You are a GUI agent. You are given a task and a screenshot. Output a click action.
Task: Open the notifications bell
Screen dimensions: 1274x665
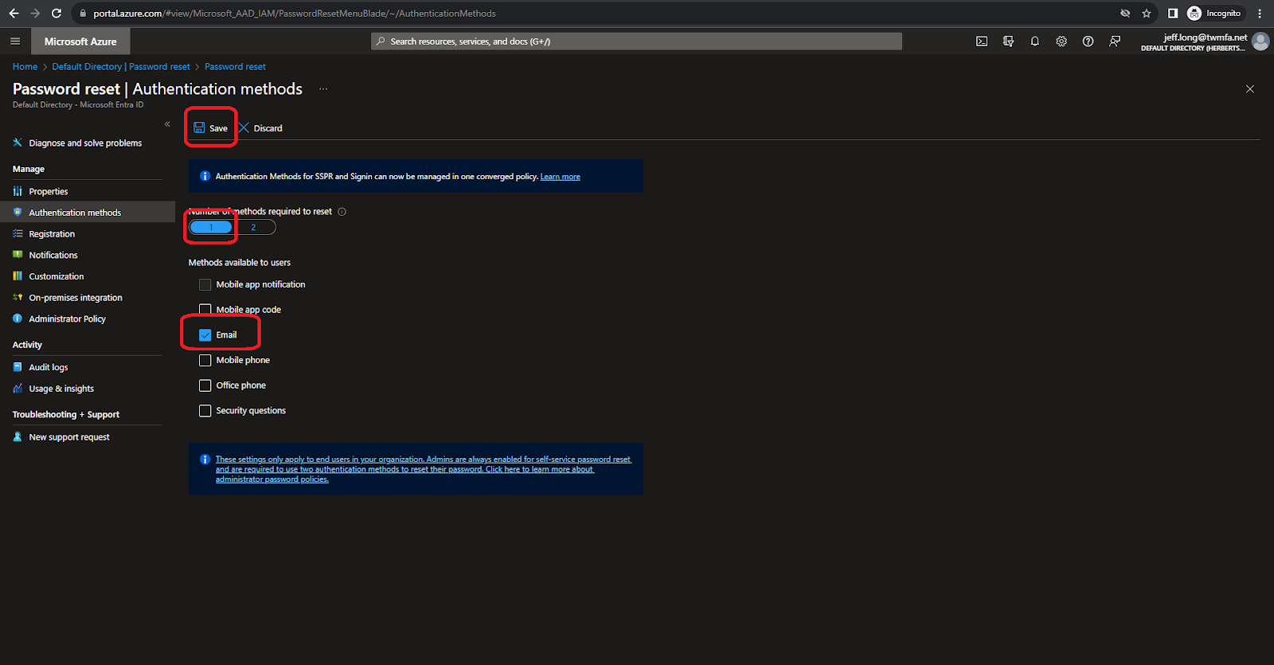pos(1035,41)
